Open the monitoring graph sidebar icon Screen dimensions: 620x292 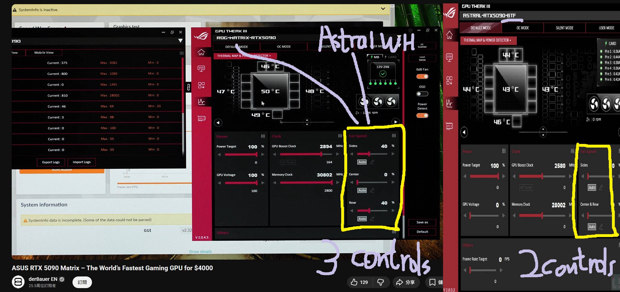tap(201, 102)
